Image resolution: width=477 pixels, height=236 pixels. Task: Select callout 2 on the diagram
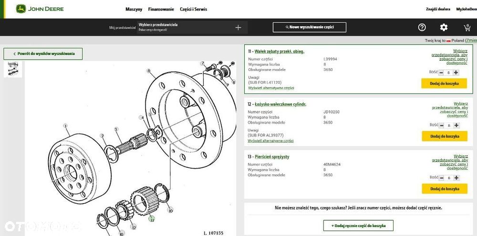(102, 136)
